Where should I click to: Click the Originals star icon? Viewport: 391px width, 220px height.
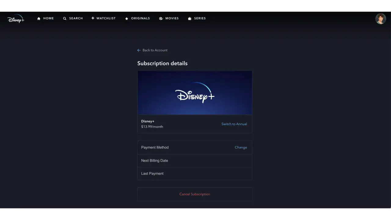click(x=127, y=19)
